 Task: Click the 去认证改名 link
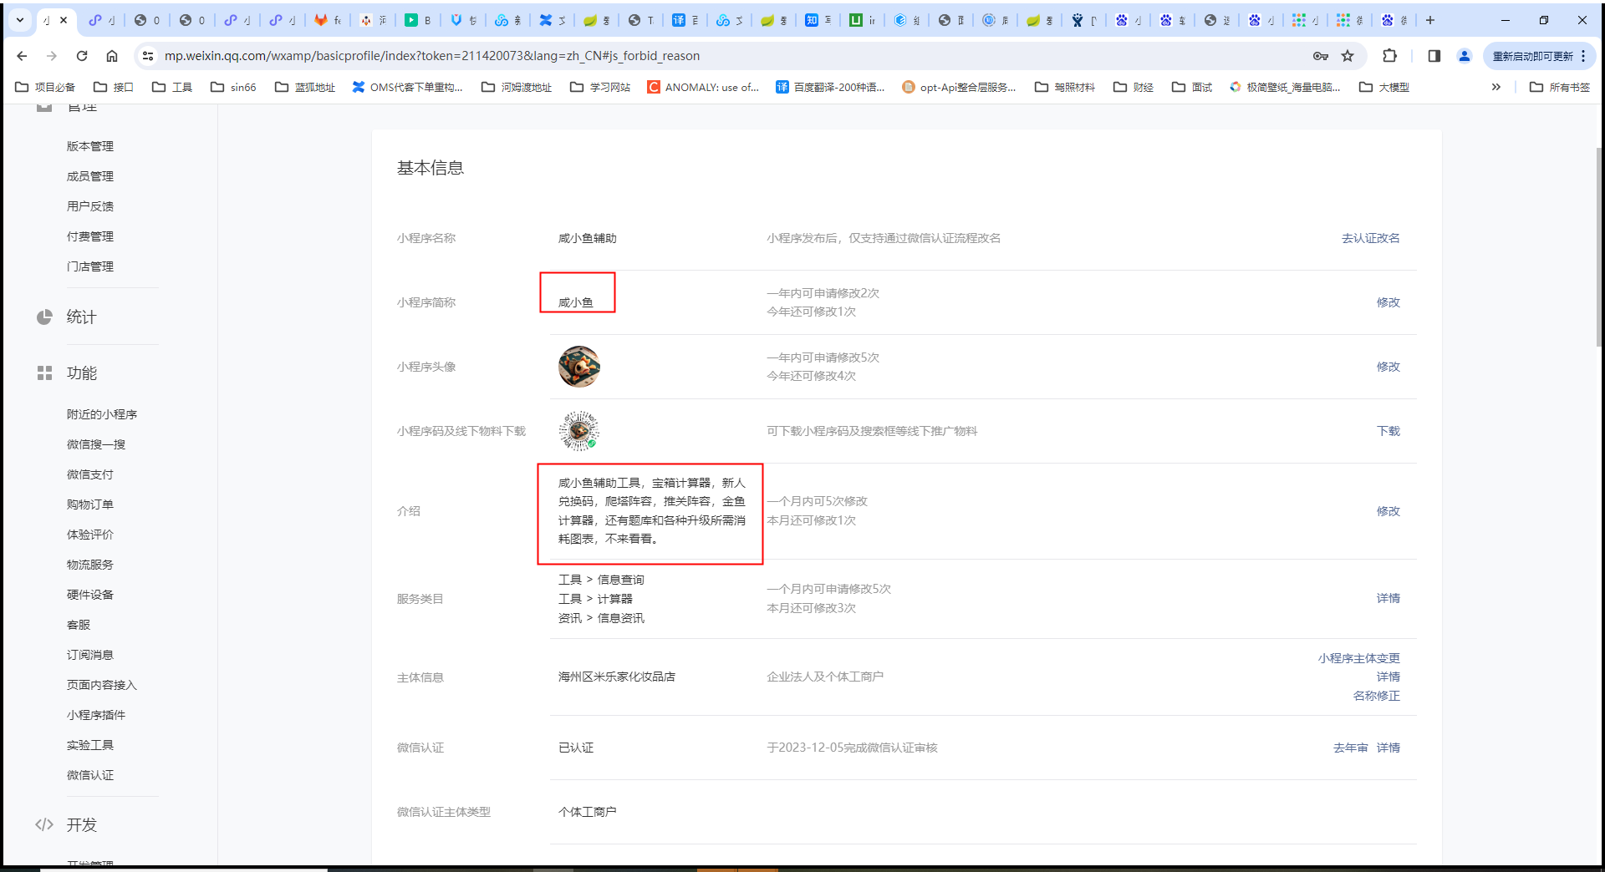coord(1371,238)
